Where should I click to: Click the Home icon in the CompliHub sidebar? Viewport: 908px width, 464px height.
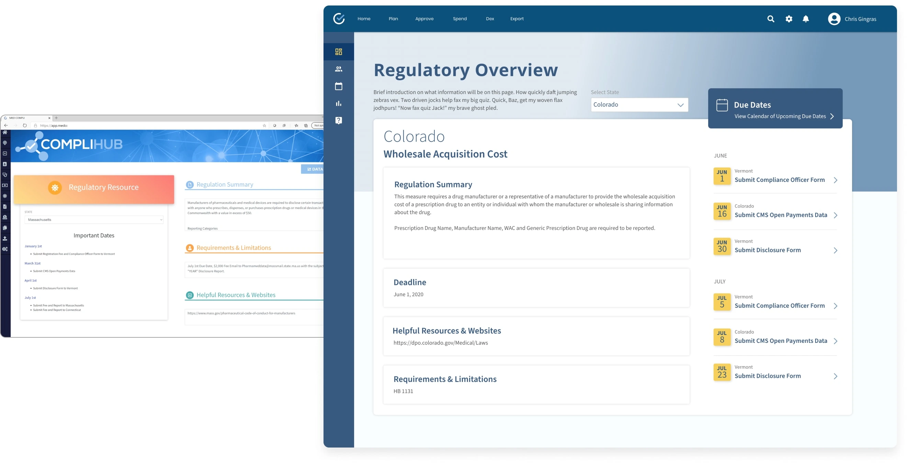tap(5, 132)
